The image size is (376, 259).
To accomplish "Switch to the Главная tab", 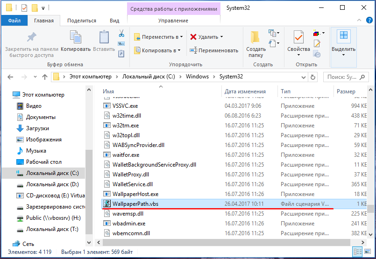I will click(x=44, y=21).
